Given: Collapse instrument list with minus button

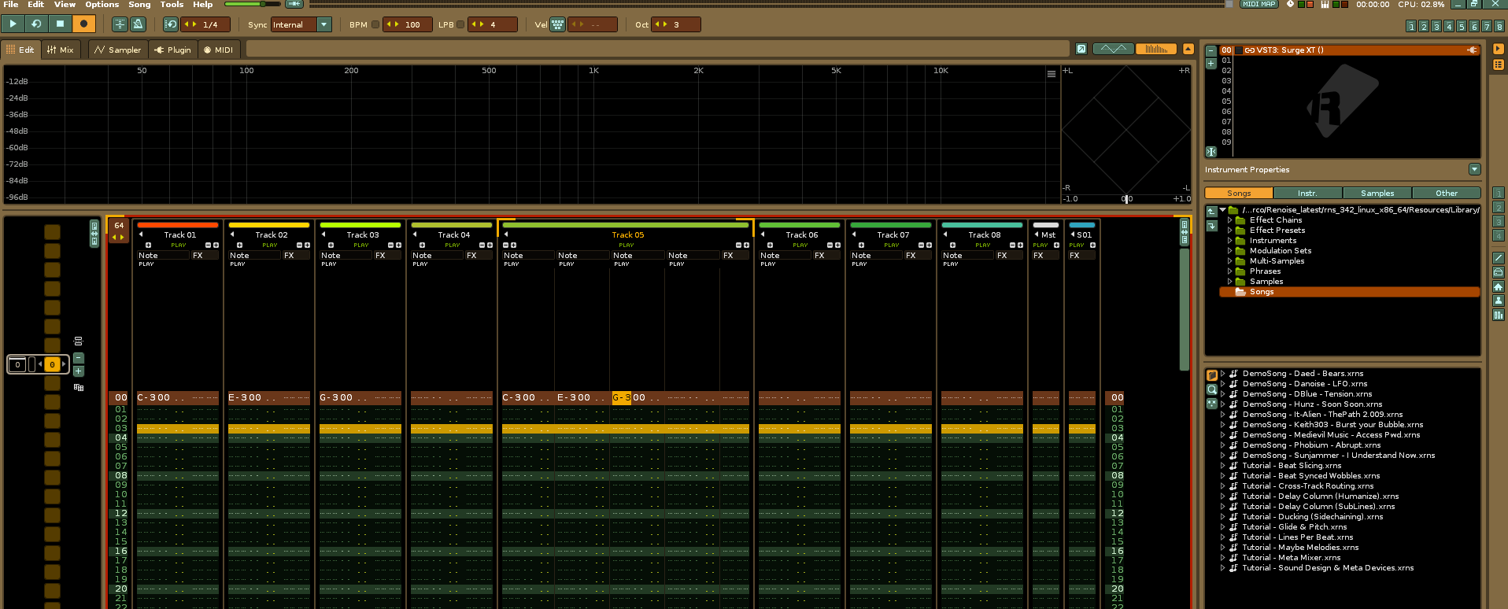Looking at the screenshot, I should 1211,51.
